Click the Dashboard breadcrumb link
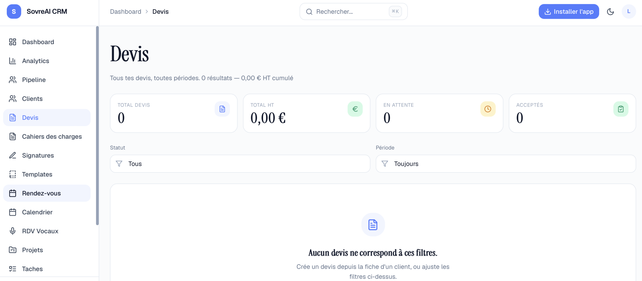The height and width of the screenshot is (281, 642). (x=125, y=12)
